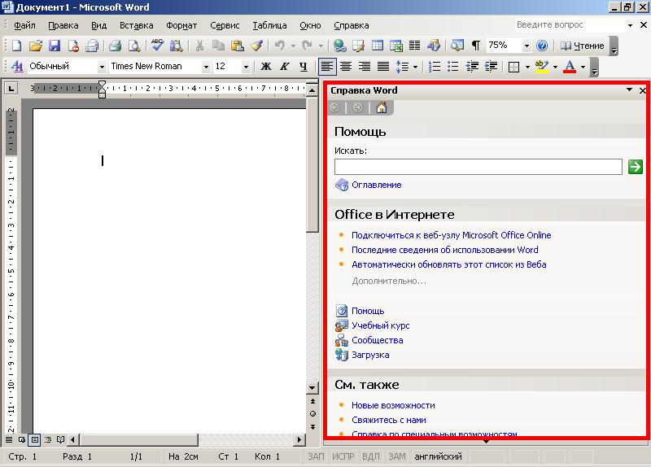Save the document using the floppy icon
The width and height of the screenshot is (651, 467).
[55, 46]
